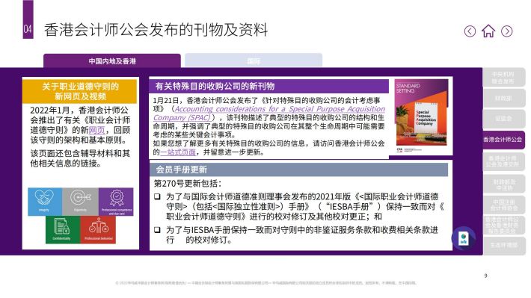Open the SPAC publication cover thumbnail
This screenshot has width=531, height=298.
click(x=421, y=115)
